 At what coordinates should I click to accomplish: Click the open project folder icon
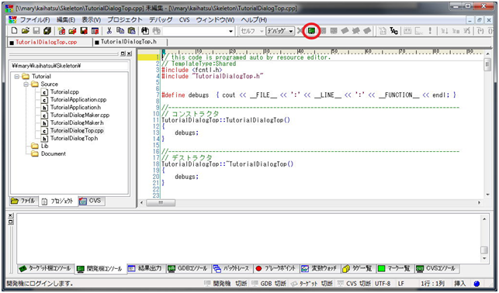72,31
